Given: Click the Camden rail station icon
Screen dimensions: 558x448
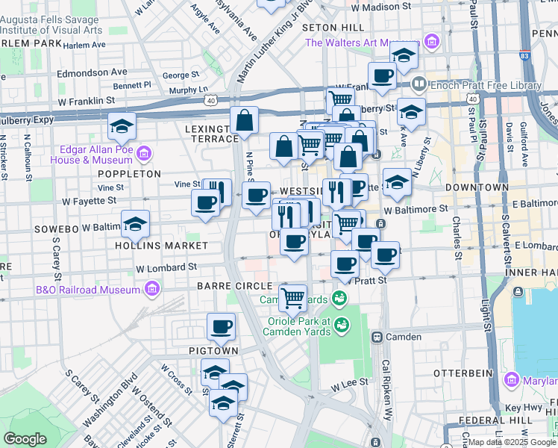Looking at the screenshot, I should tap(377, 337).
